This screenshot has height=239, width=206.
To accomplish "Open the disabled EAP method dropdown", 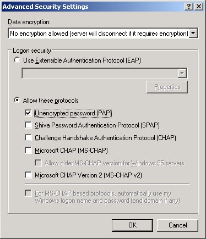I will coord(104,73).
